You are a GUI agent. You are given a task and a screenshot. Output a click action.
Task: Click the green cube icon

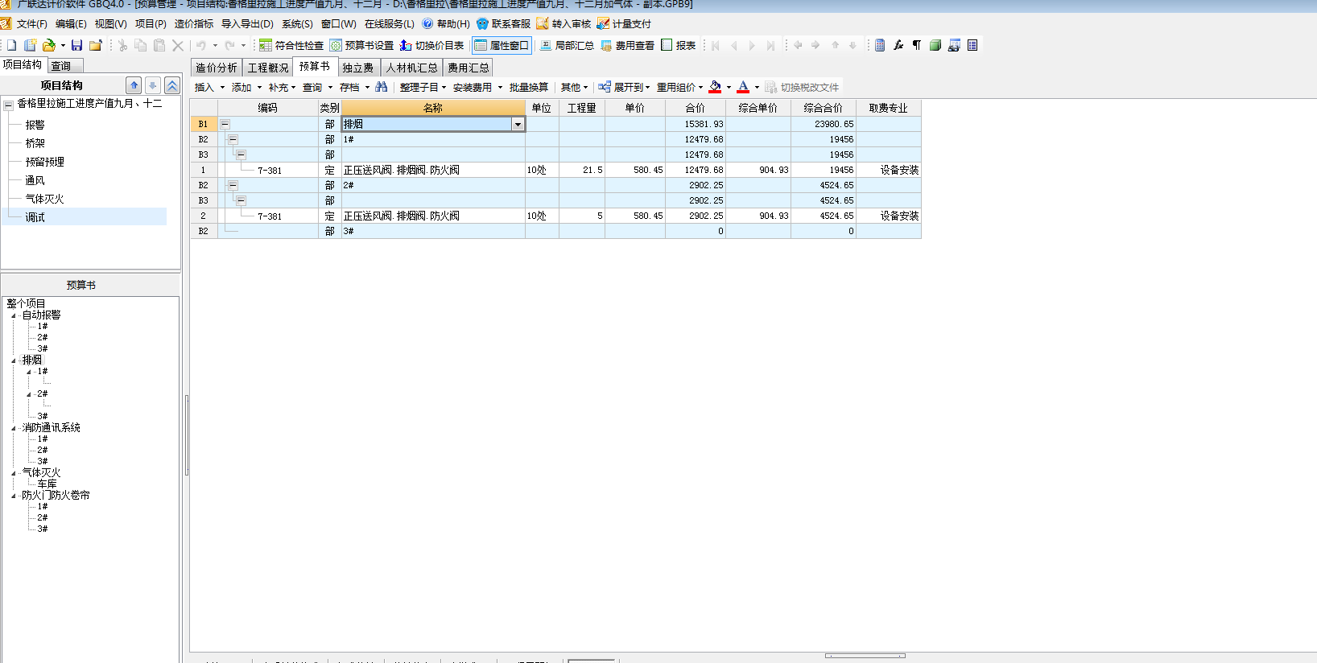pos(935,46)
